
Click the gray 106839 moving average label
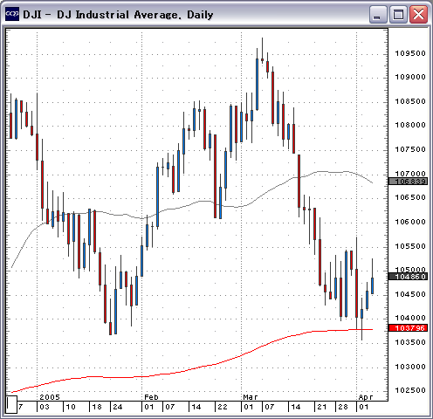coord(408,182)
